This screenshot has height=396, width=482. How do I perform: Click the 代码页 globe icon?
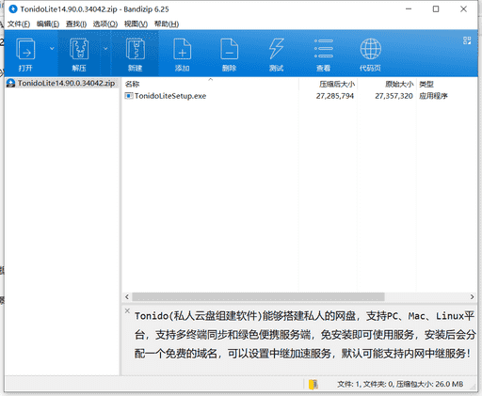click(x=370, y=55)
